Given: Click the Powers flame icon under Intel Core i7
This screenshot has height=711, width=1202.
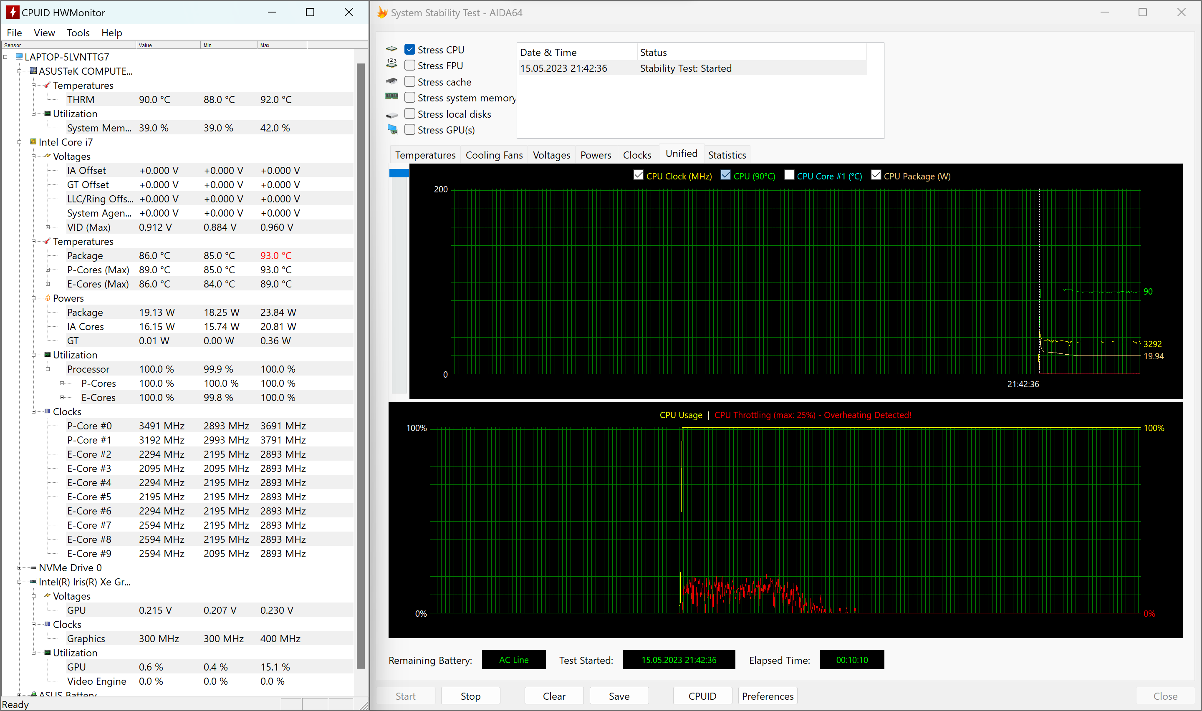Looking at the screenshot, I should [x=48, y=298].
